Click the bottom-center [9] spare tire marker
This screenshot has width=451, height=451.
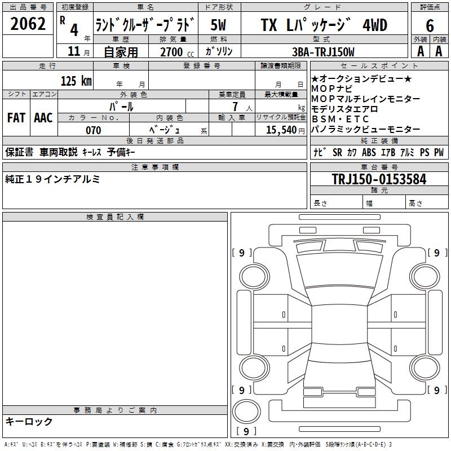246,431
